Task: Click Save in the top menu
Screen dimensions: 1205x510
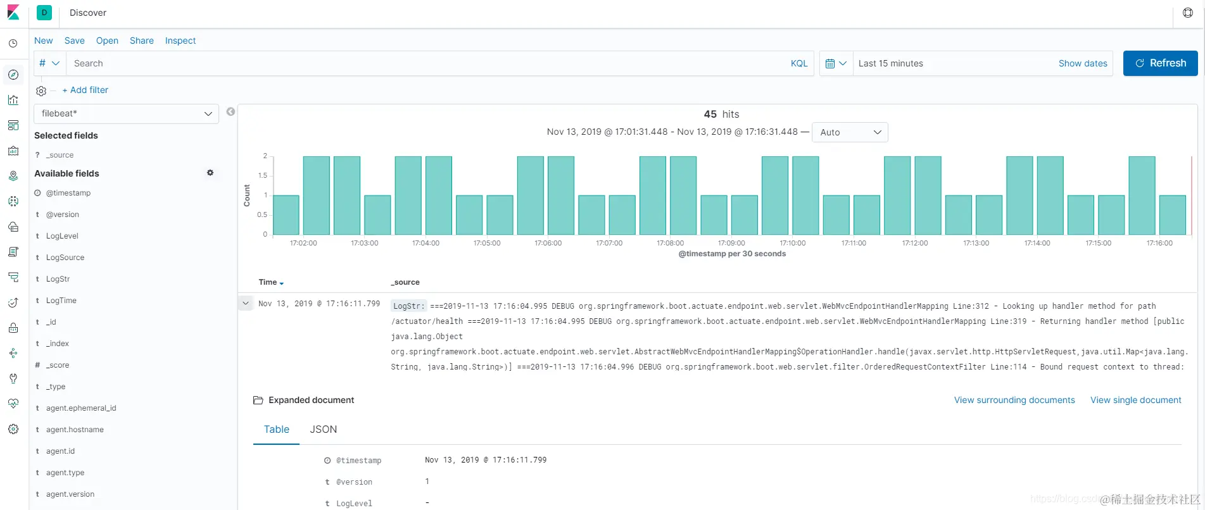Action: 75,40
